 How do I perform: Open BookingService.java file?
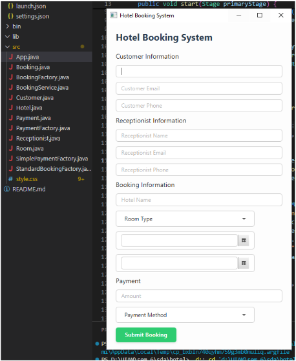[42, 88]
